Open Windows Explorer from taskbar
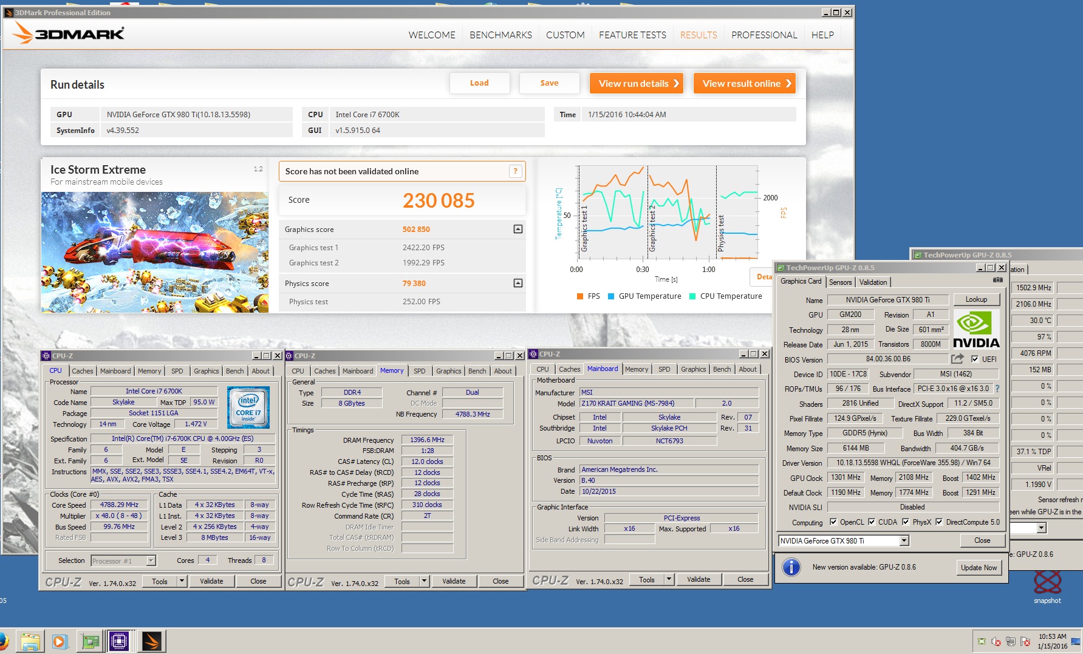Image resolution: width=1083 pixels, height=654 pixels. (30, 641)
